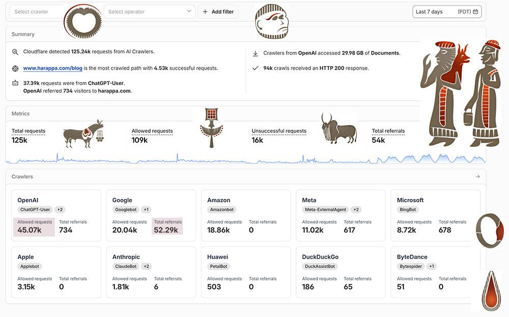
Task: Expand Google card's +1 more crawlers badge
Action: click(147, 210)
